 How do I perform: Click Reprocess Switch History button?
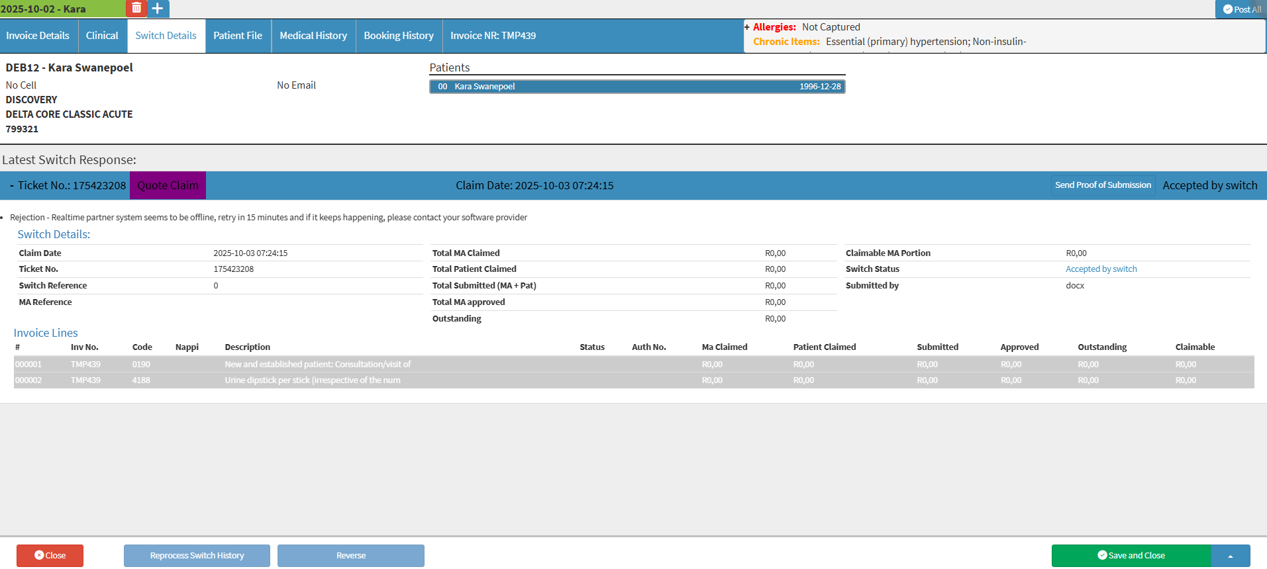(197, 556)
